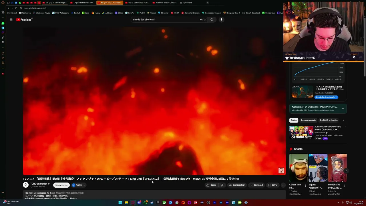Show next Shorts with carousel arrow
Viewport: 366px width, 206px height.
[x=346, y=171]
